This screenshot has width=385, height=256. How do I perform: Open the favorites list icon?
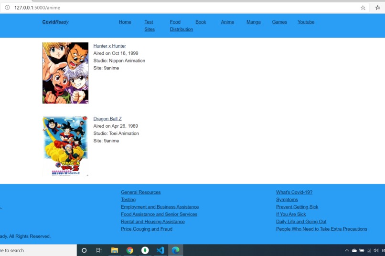[x=378, y=8]
